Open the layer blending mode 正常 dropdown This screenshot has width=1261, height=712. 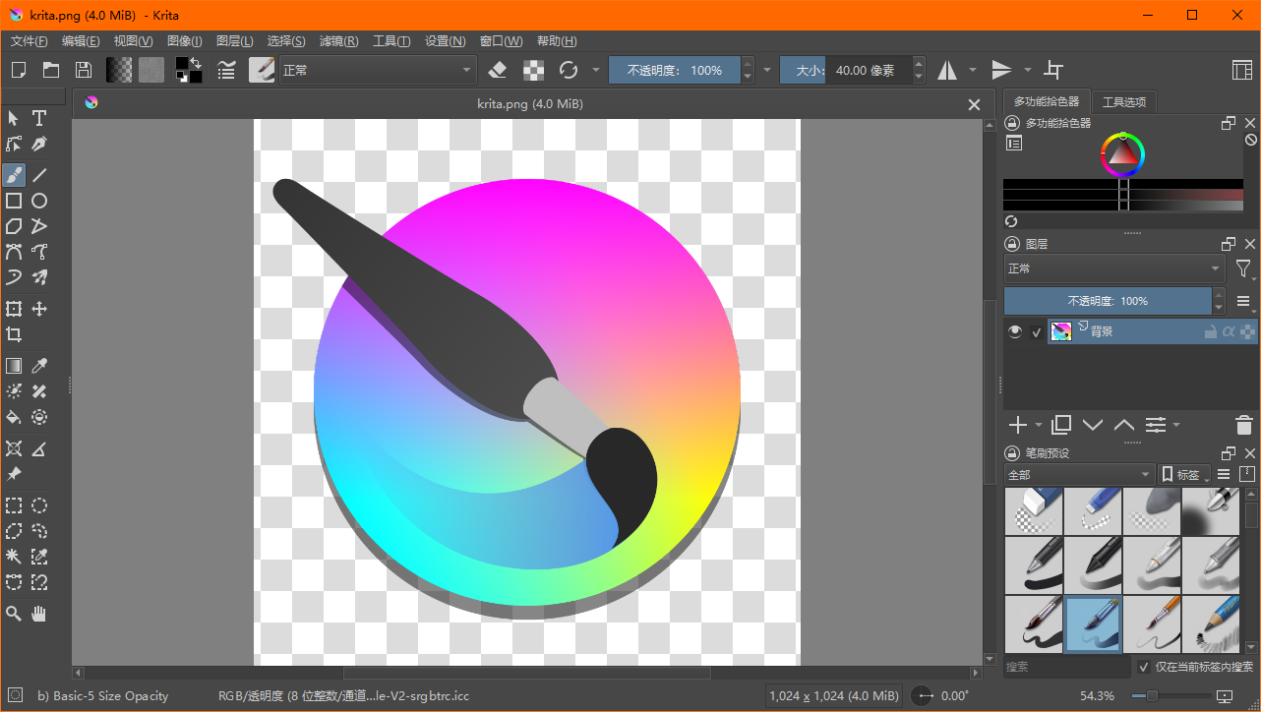pos(1112,268)
